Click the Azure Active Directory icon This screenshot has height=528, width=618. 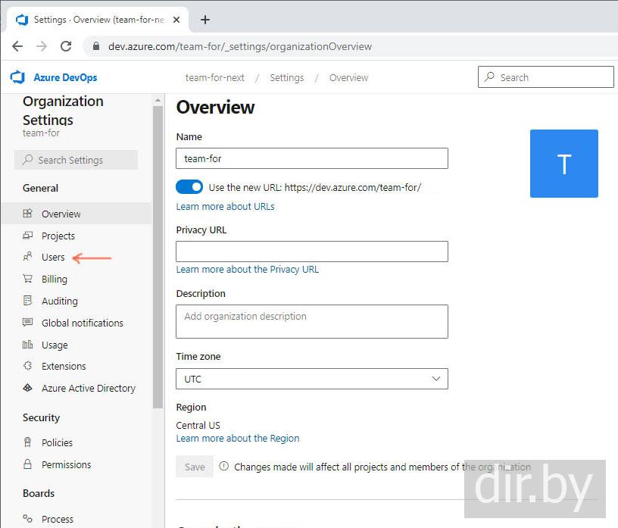coord(28,388)
